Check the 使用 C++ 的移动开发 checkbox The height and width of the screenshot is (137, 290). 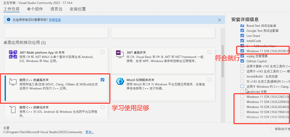click(x=102, y=107)
